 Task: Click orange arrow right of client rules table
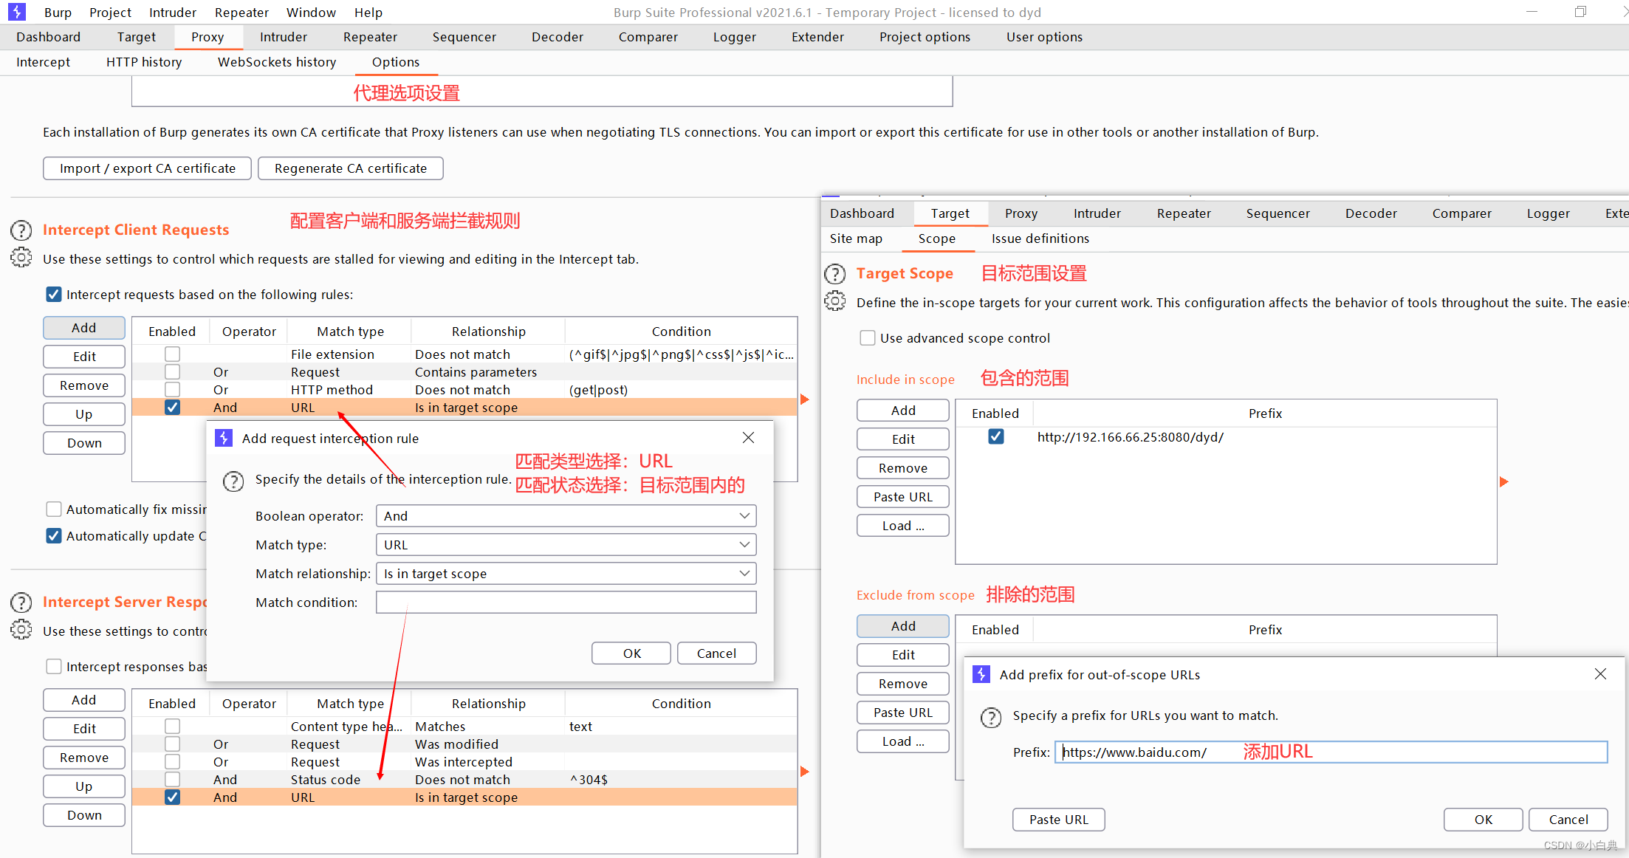(805, 399)
